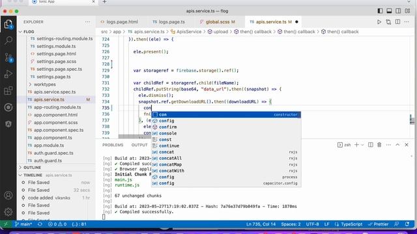Open terminal panel more actions
The height and width of the screenshot is (234, 417).
[388, 145]
